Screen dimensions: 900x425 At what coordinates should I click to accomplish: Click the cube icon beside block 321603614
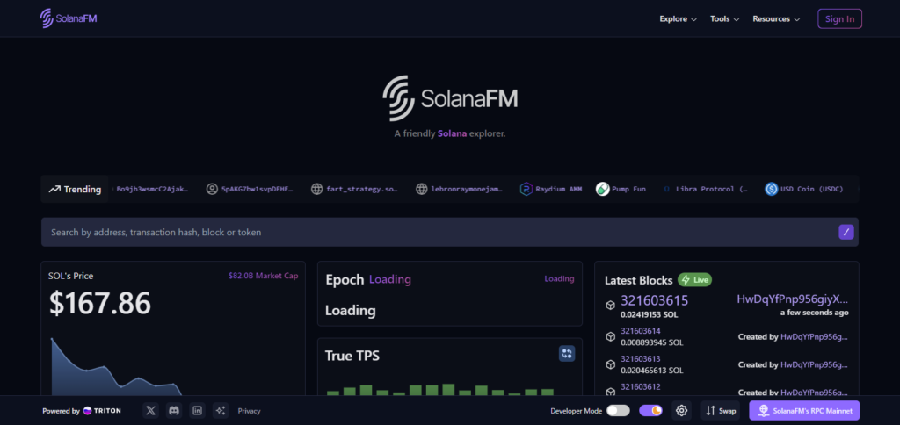click(x=610, y=336)
